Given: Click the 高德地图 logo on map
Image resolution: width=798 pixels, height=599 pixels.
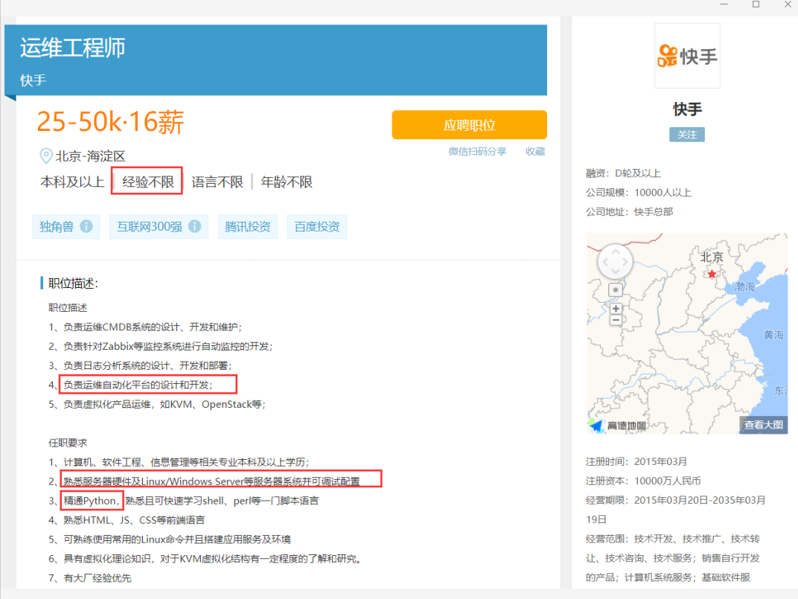Looking at the screenshot, I should click(618, 425).
